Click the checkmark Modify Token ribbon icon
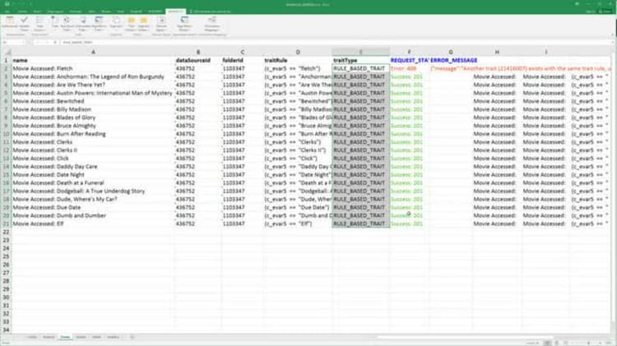617x346 pixels. coord(25,24)
